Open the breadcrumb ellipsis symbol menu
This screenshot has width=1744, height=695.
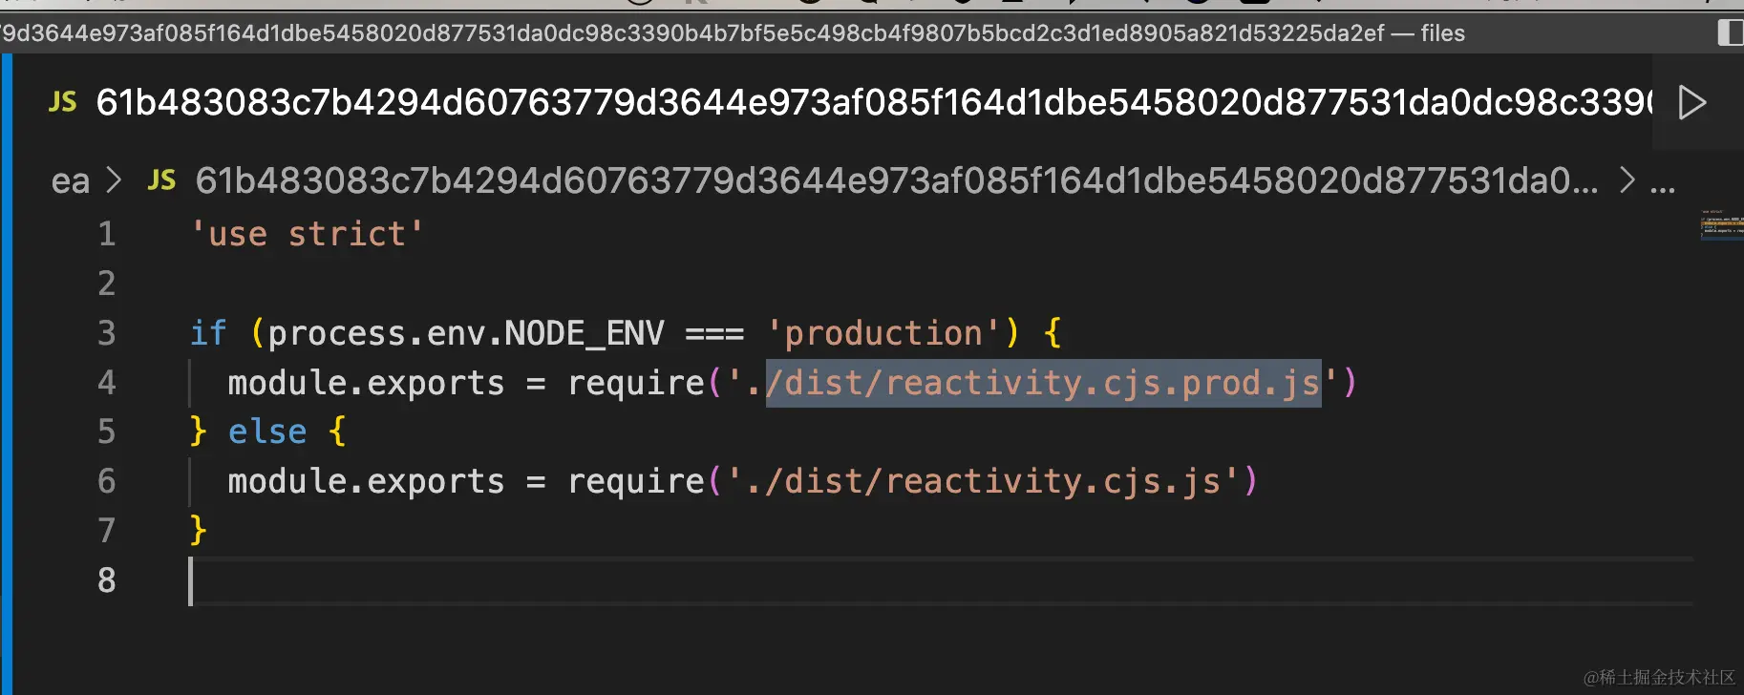coord(1663,181)
